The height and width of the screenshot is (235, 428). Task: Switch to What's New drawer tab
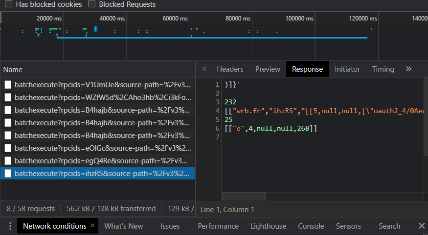tap(123, 226)
